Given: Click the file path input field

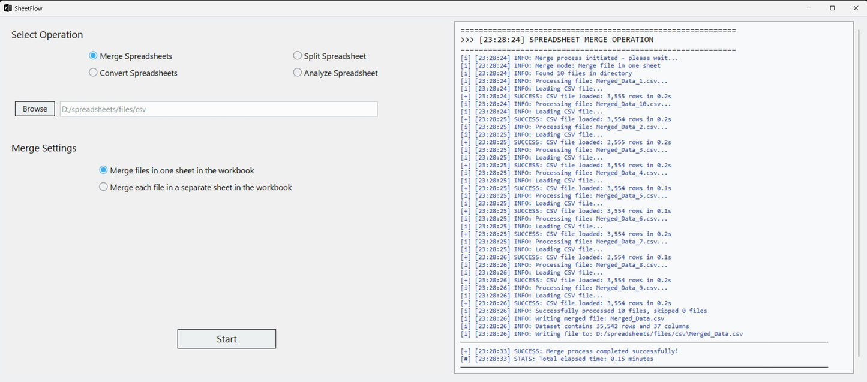Looking at the screenshot, I should point(219,109).
